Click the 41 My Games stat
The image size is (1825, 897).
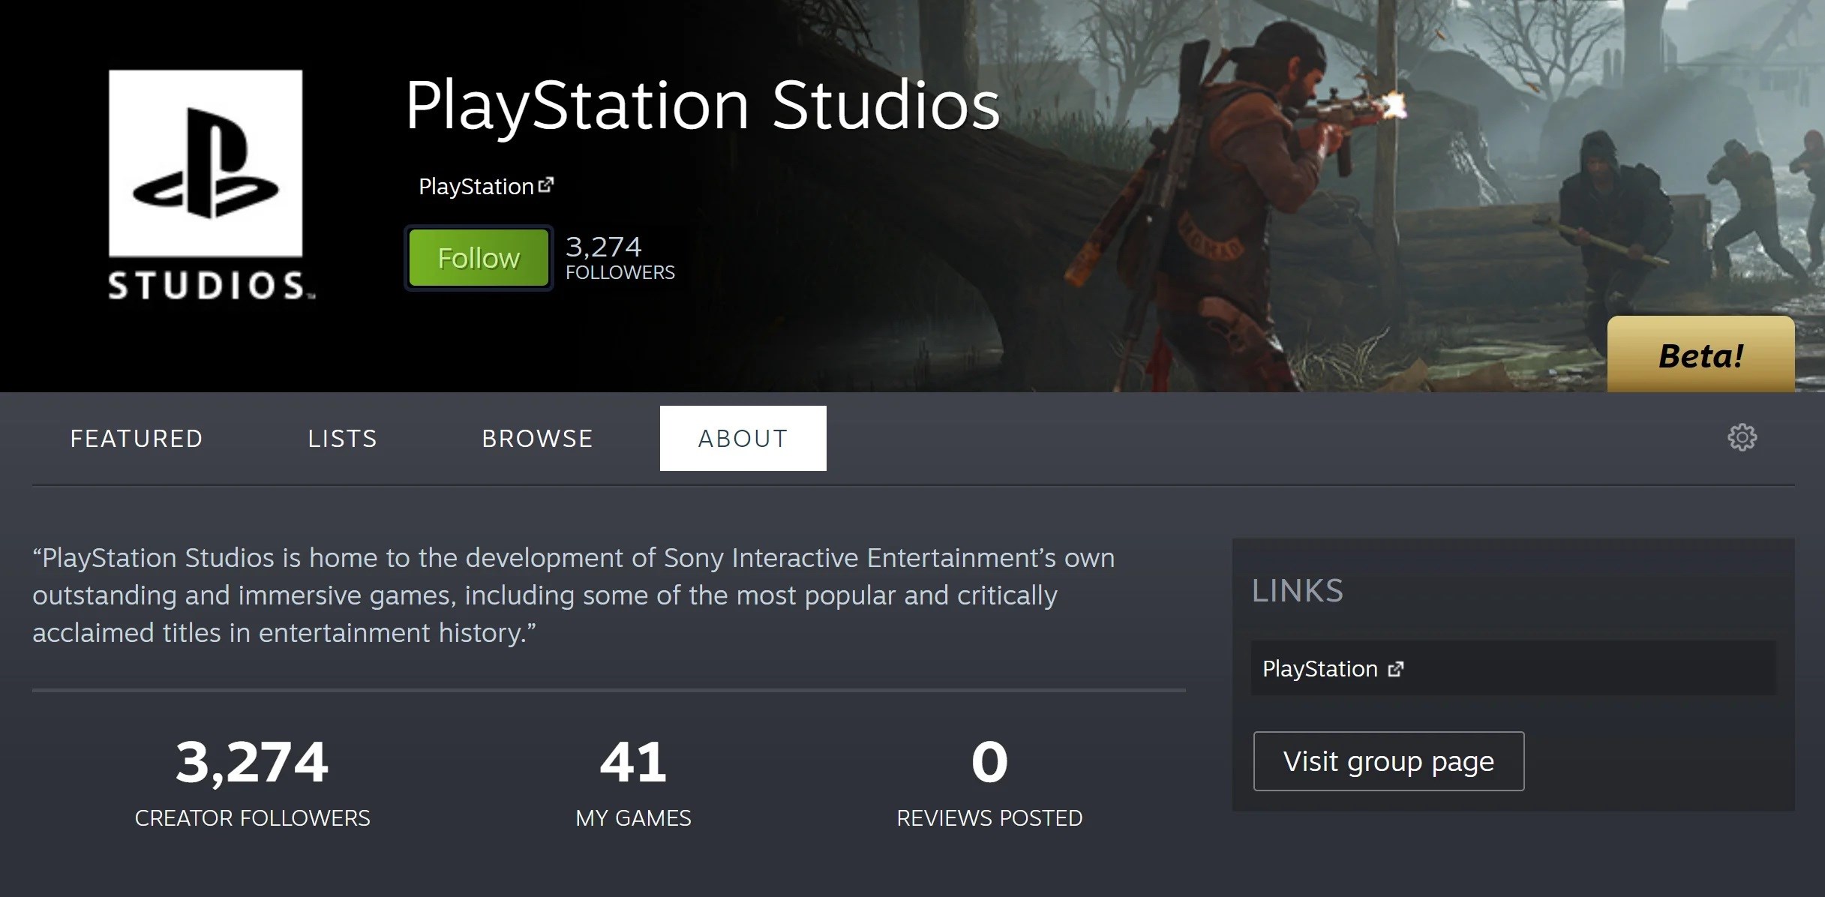633,783
